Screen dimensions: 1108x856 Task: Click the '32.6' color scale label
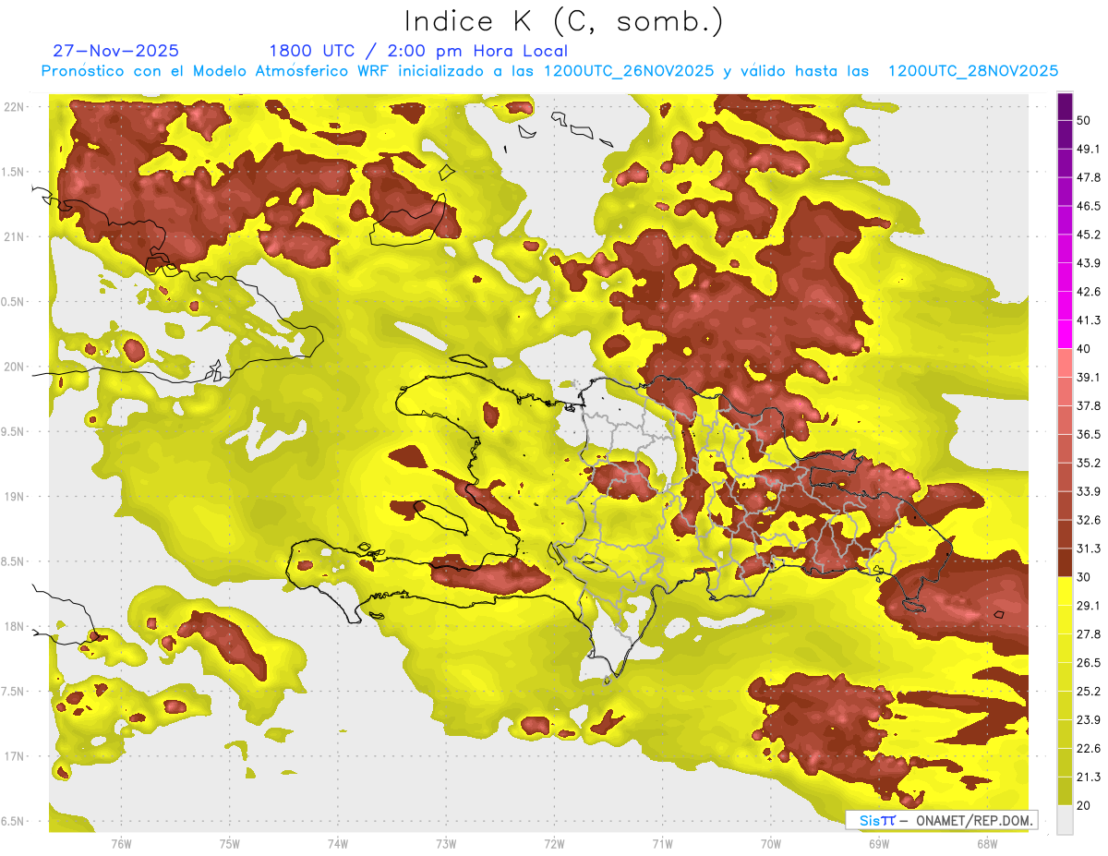coord(1089,520)
